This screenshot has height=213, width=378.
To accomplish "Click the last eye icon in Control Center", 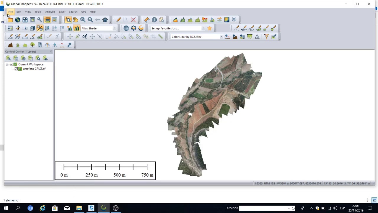I will pos(45,58).
